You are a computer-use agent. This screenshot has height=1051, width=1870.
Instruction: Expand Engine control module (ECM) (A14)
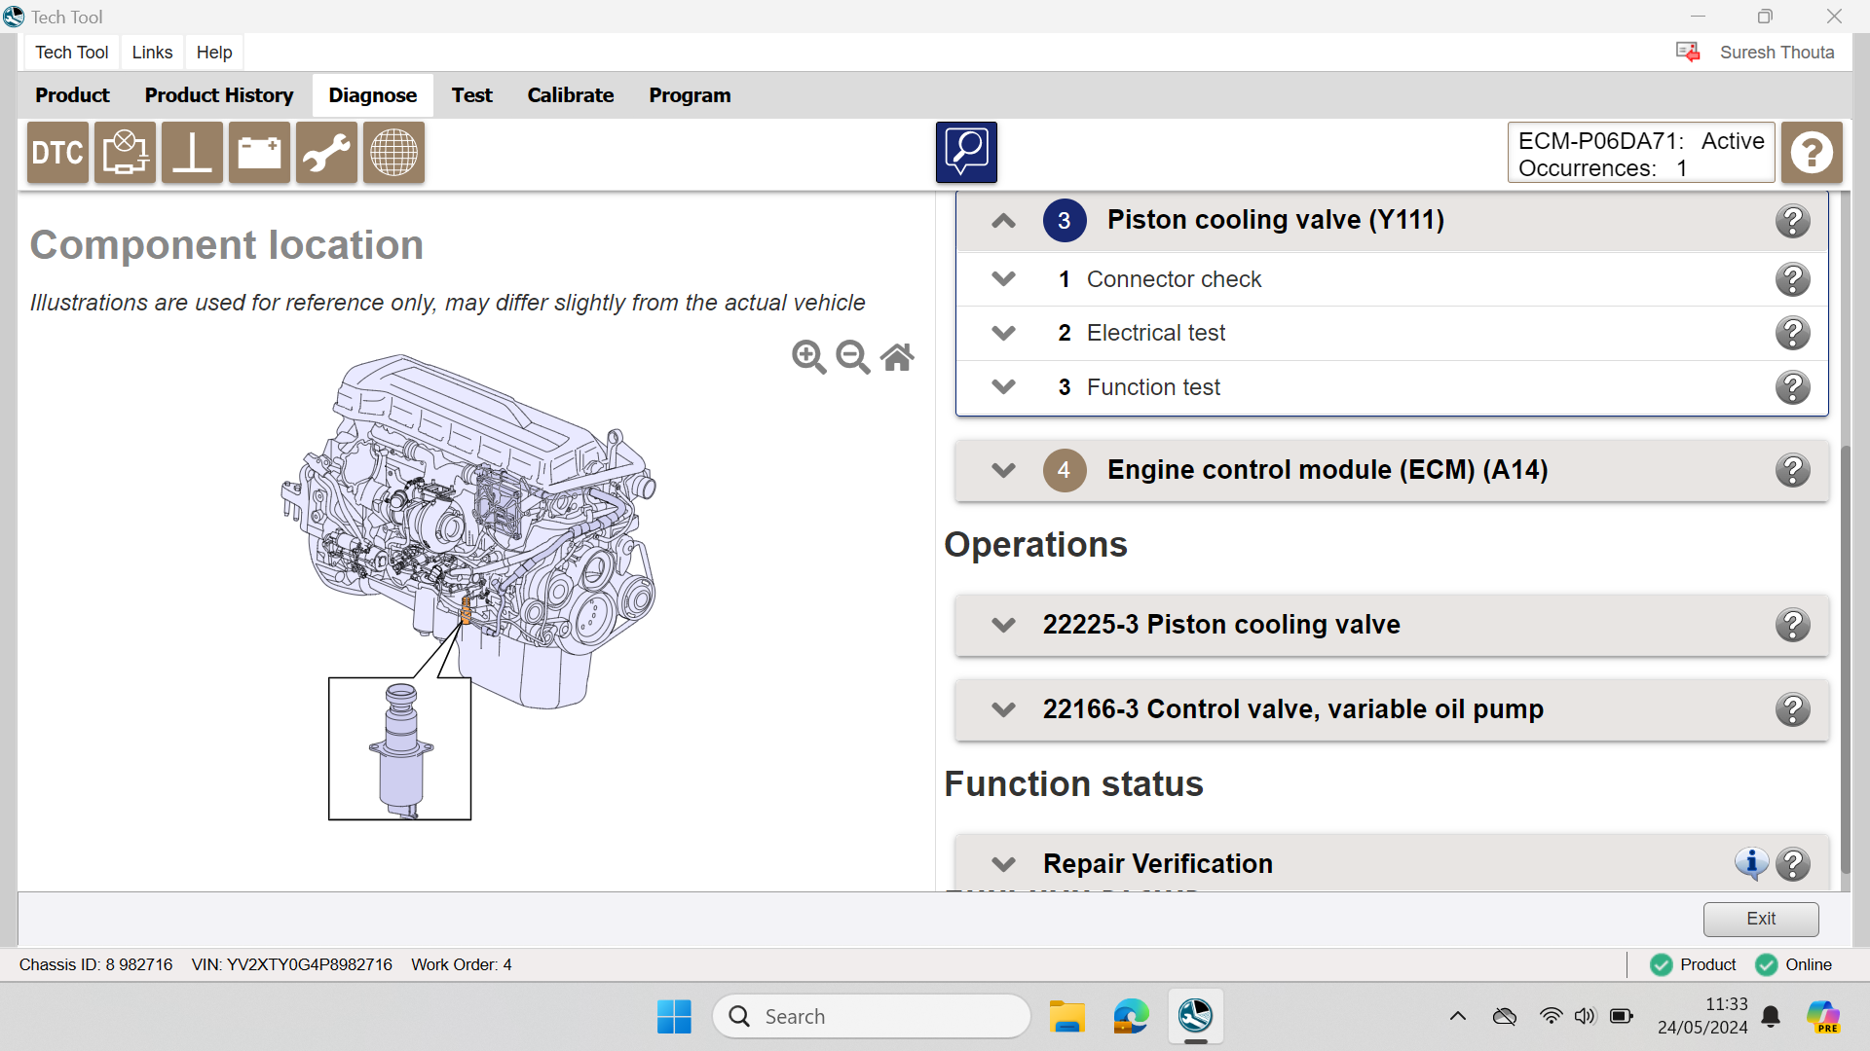1003,470
